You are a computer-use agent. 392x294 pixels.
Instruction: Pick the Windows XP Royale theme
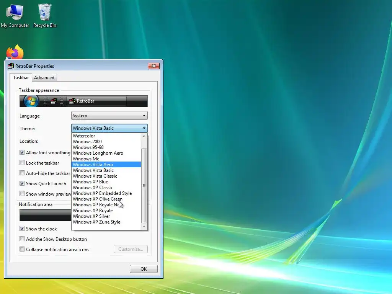[x=106, y=211]
